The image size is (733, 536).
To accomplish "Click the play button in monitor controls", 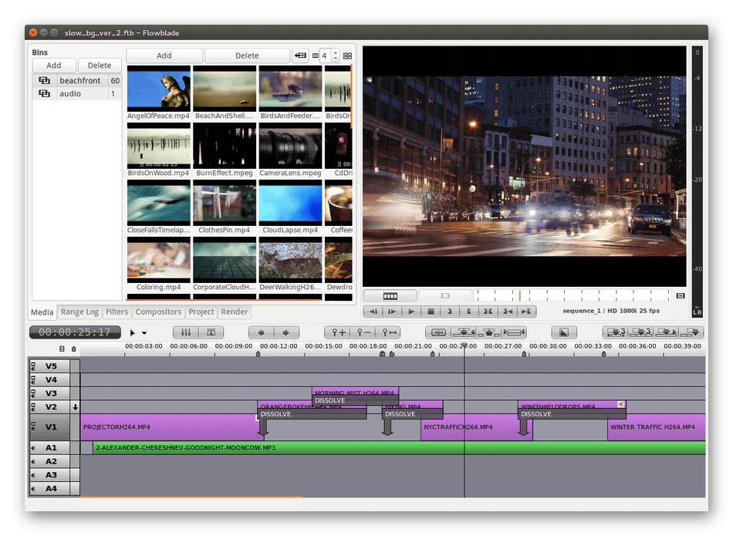I will pos(411,312).
